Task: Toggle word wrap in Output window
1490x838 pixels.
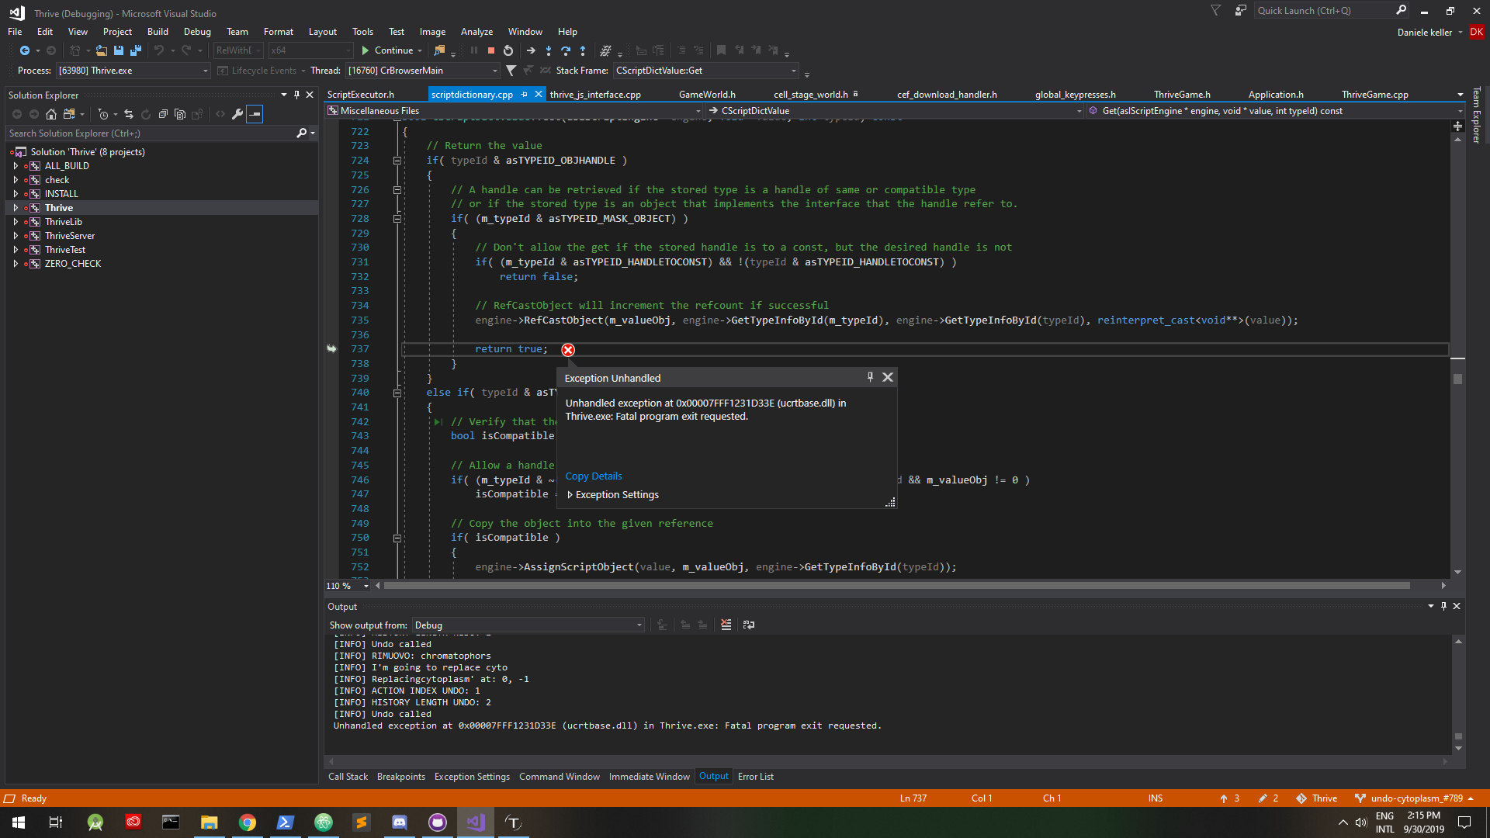Action: pos(749,625)
